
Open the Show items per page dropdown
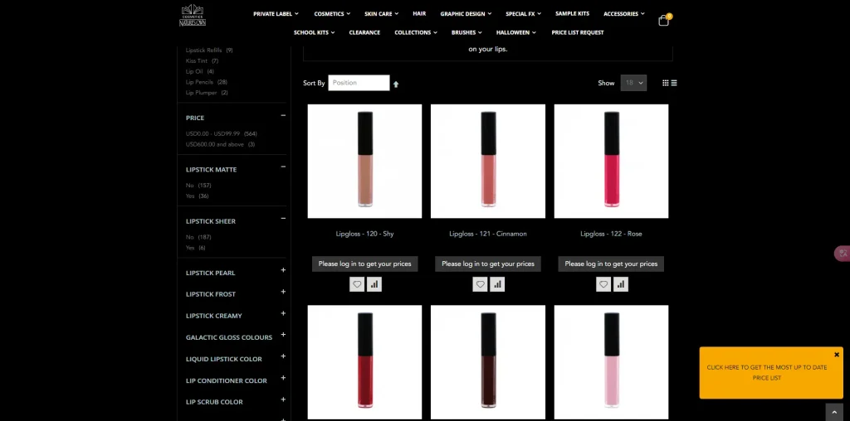click(x=634, y=83)
